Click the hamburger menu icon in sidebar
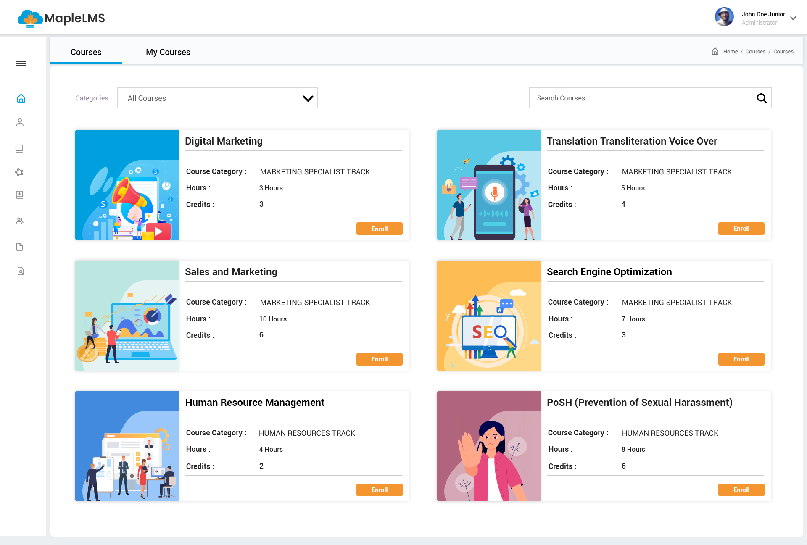Viewport: 807px width, 545px height. point(21,63)
